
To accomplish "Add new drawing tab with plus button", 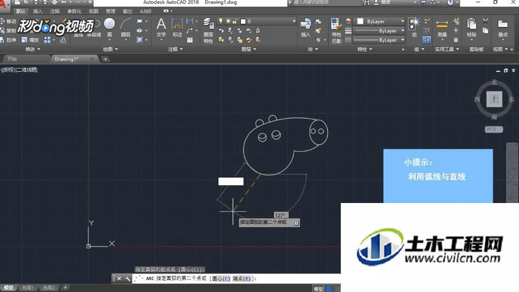I will click(105, 59).
